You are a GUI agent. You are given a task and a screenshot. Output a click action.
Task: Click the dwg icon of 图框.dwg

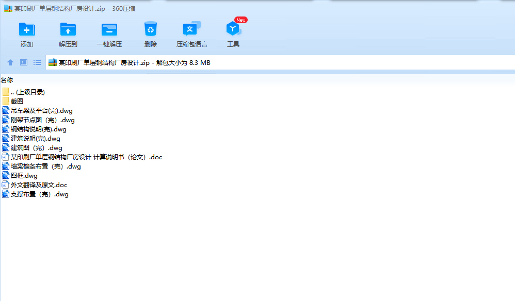point(6,175)
